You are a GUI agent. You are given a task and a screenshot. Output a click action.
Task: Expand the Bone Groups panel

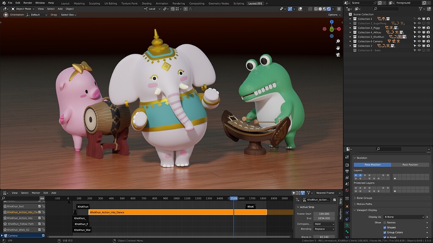point(364,198)
